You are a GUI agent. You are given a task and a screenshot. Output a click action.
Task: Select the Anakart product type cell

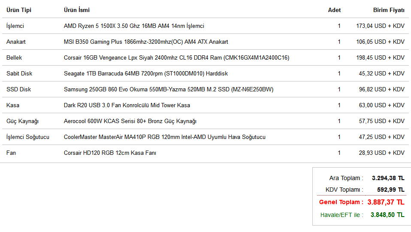[x=16, y=42]
